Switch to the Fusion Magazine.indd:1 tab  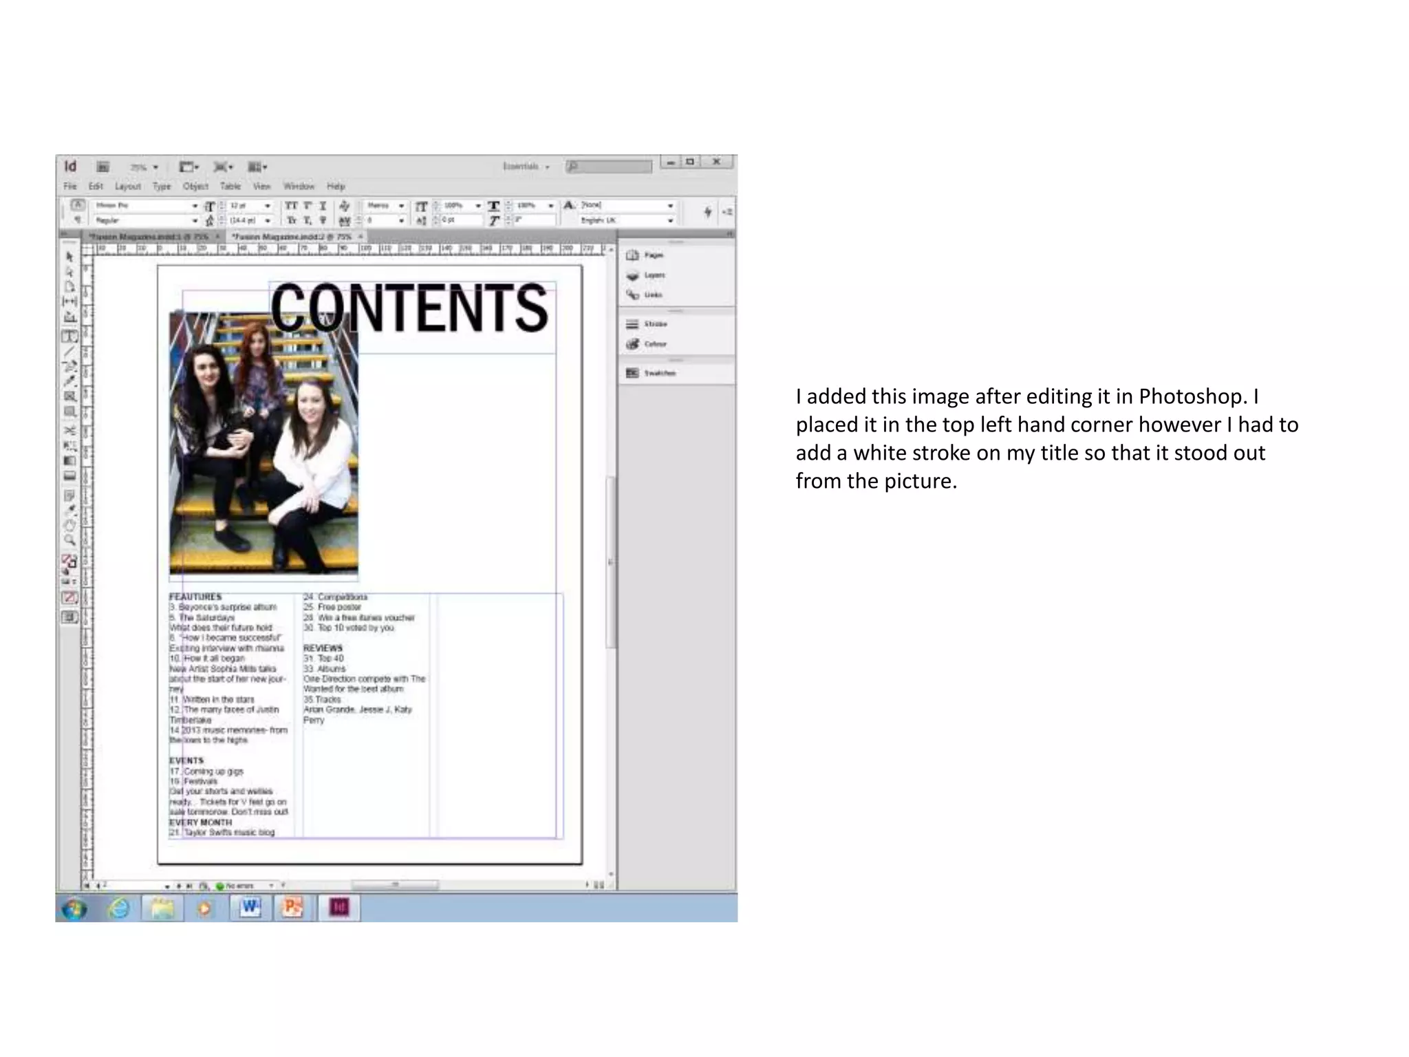pos(149,236)
